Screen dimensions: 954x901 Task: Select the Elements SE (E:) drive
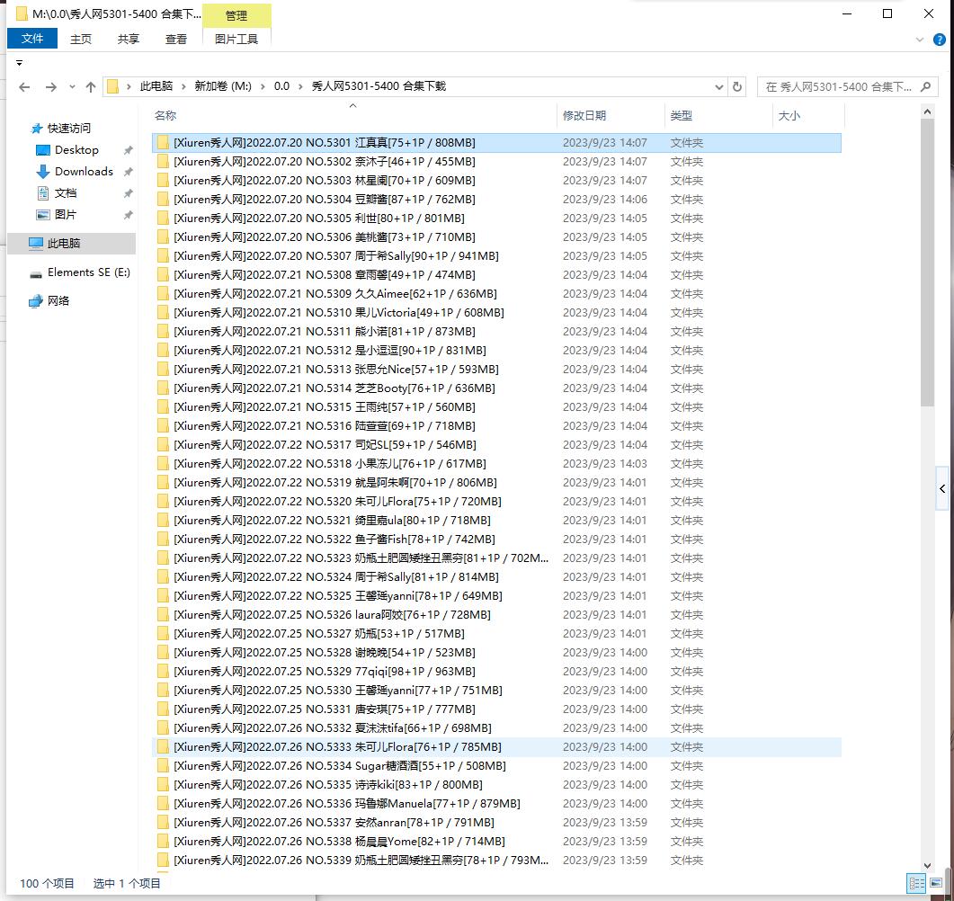click(x=89, y=272)
